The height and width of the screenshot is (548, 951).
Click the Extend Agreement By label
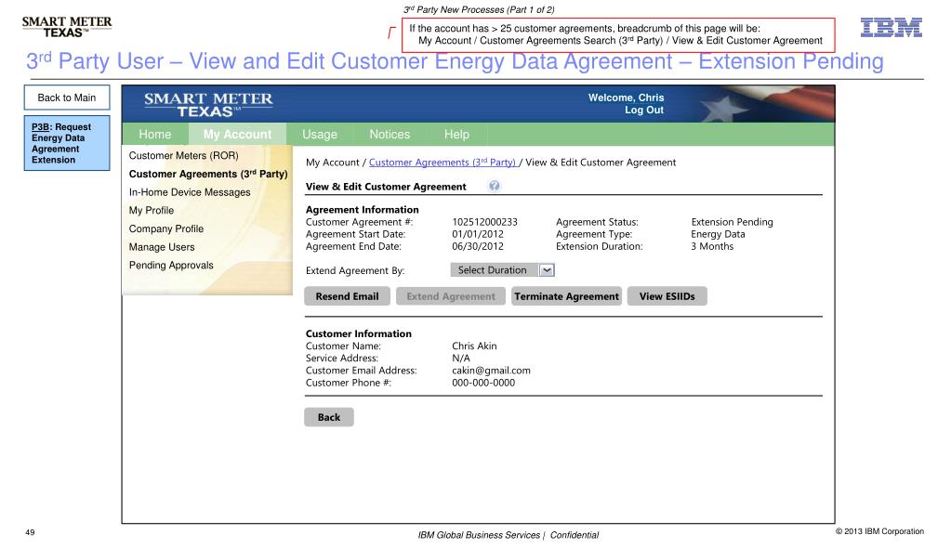tap(355, 271)
